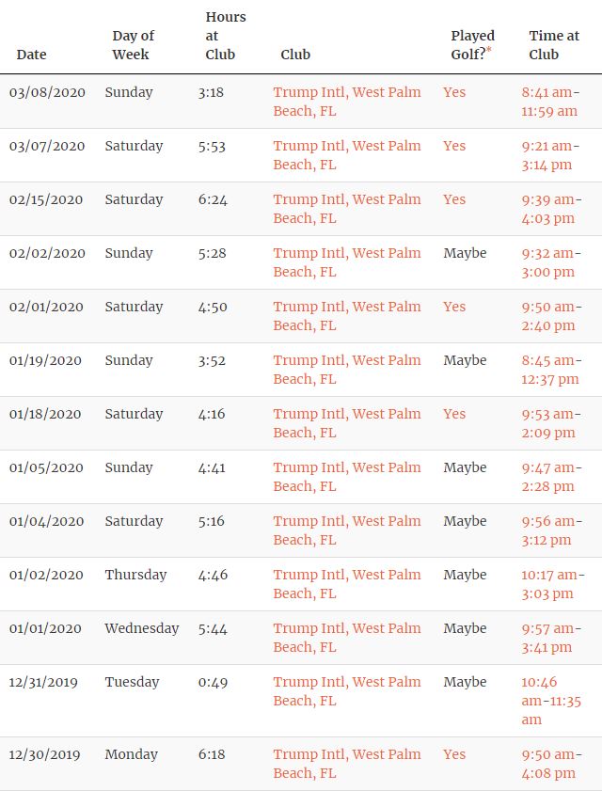Screen dimensions: 602x791
Task: Open the club link for 01/04/2020
Action: click(x=347, y=530)
